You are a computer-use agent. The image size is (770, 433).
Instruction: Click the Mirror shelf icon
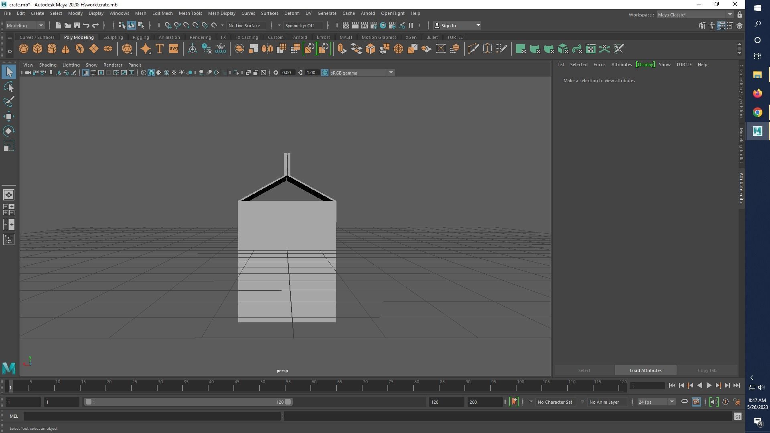[267, 49]
